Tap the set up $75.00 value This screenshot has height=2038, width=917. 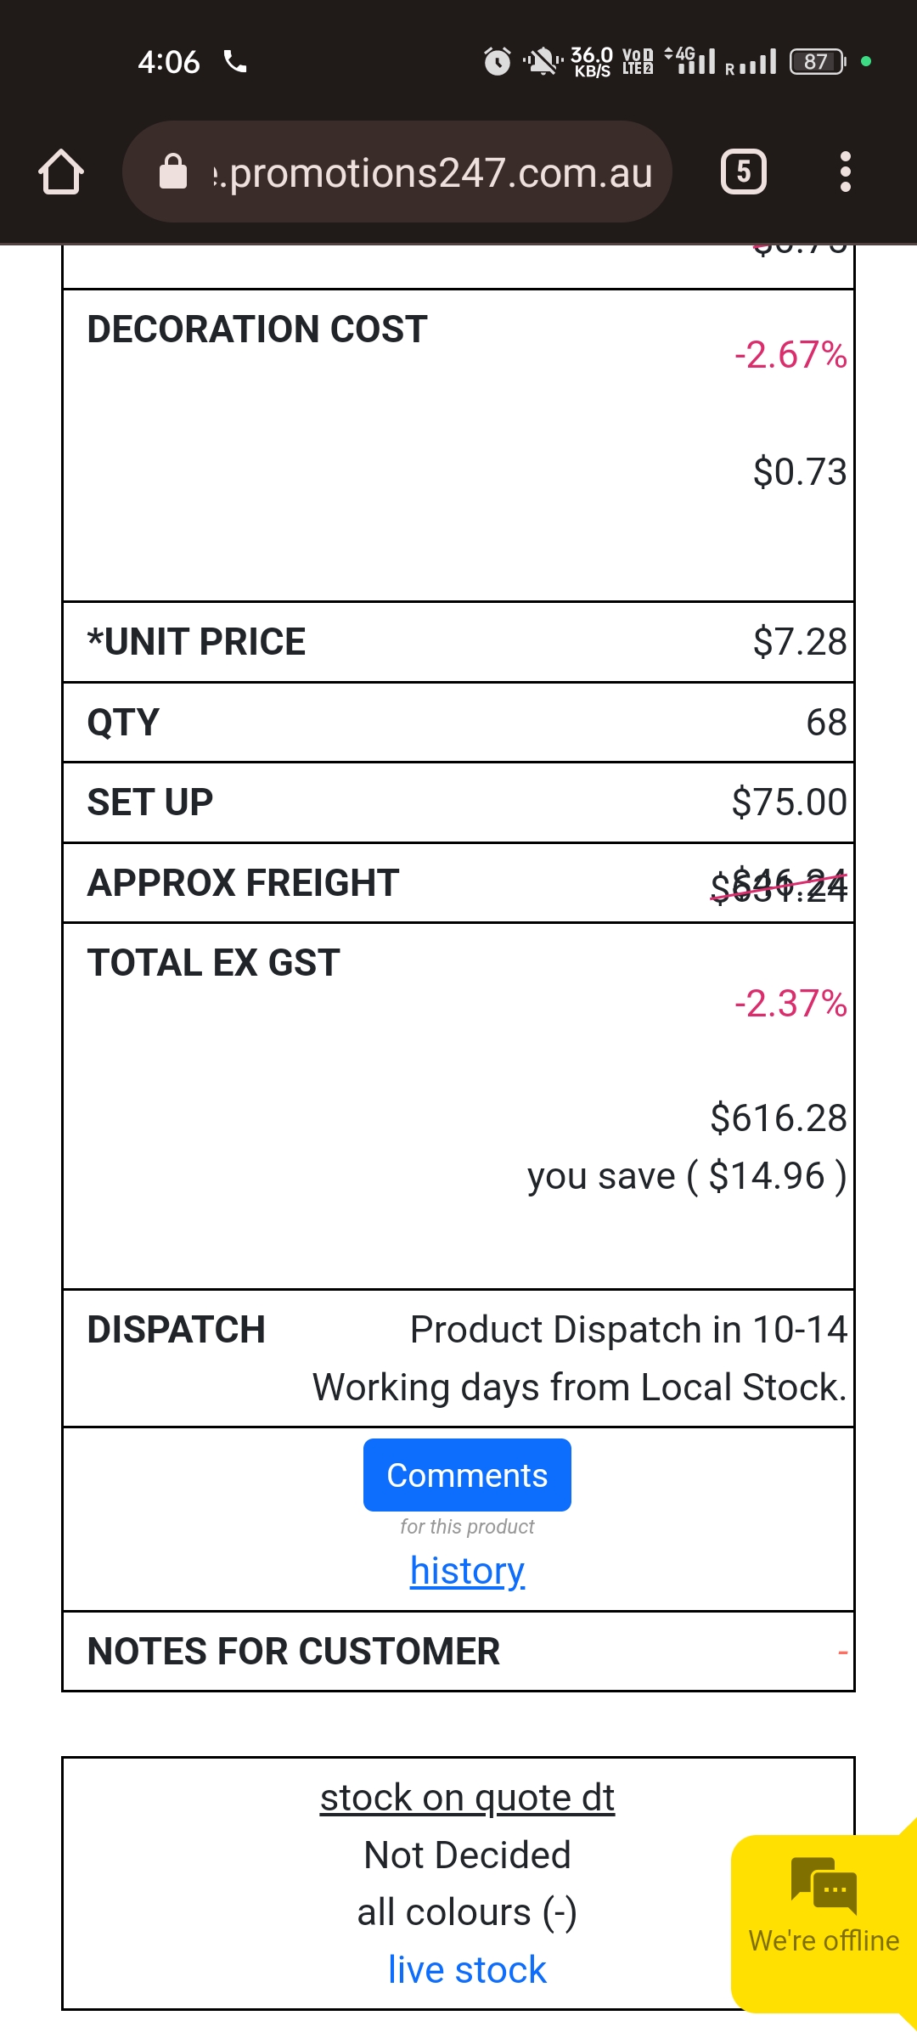pyautogui.click(x=789, y=802)
